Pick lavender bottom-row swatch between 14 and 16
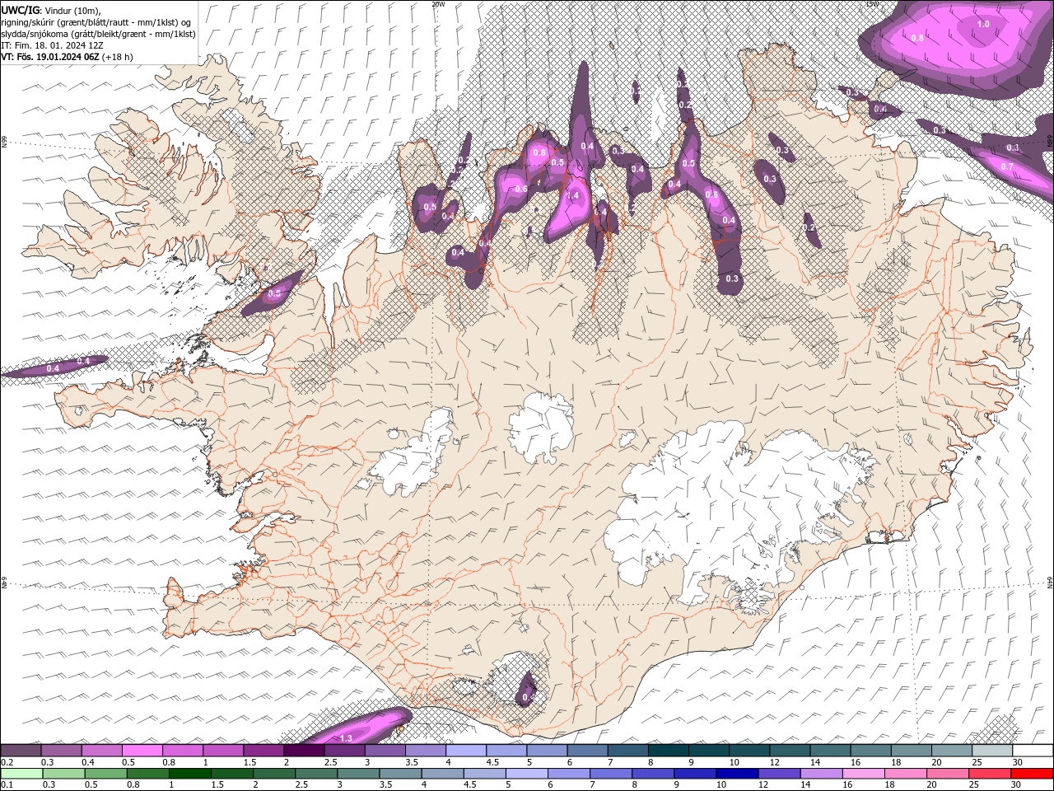The height and width of the screenshot is (791, 1054). click(820, 773)
